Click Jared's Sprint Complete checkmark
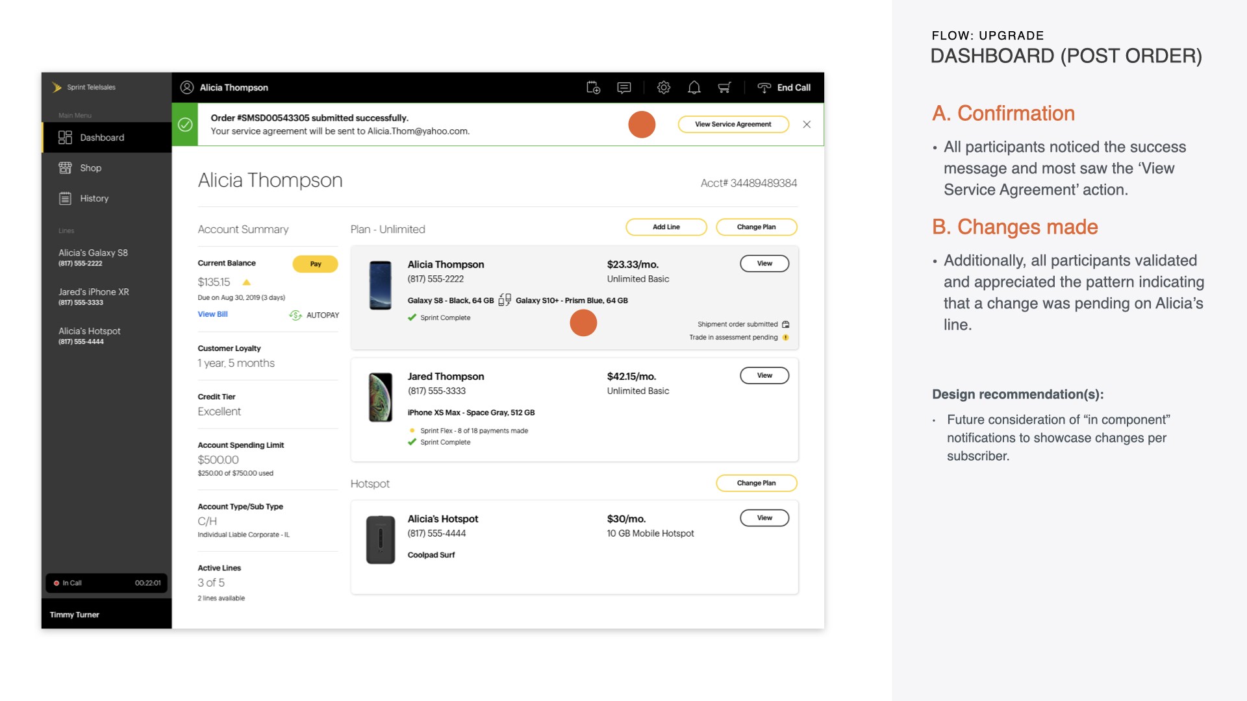This screenshot has height=701, width=1247. click(x=412, y=442)
